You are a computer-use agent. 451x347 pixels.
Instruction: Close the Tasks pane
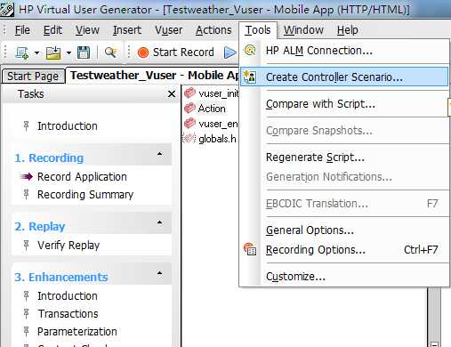point(172,94)
